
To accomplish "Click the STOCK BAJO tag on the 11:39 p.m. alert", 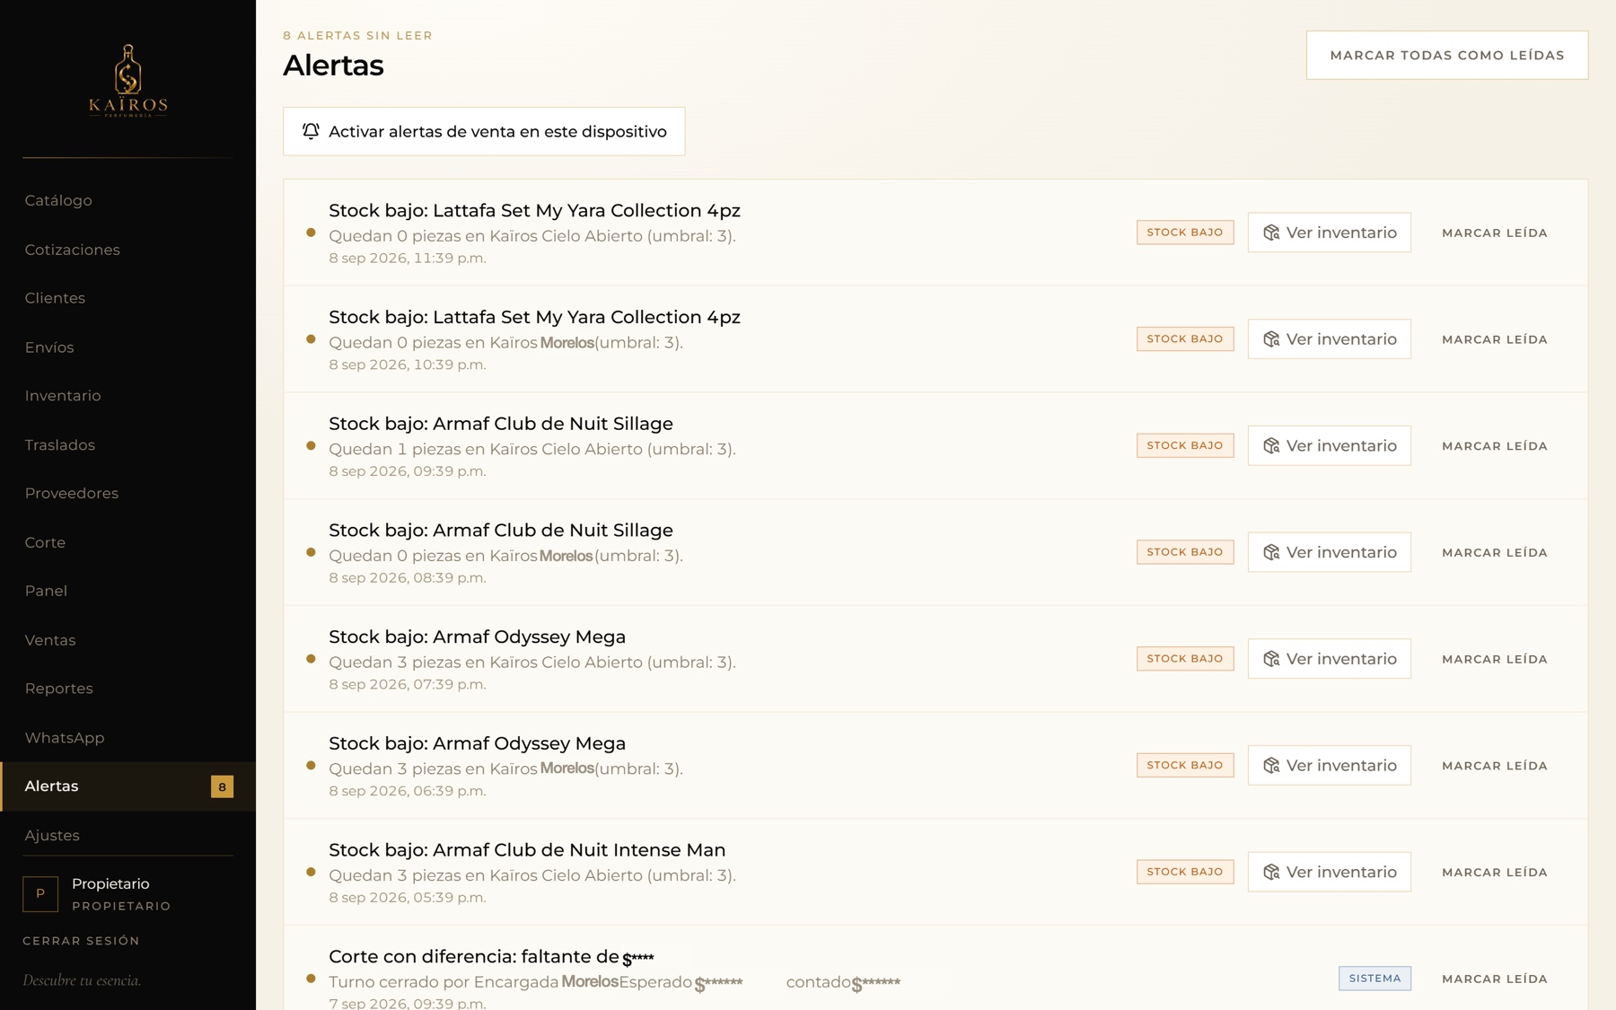I will (1185, 233).
